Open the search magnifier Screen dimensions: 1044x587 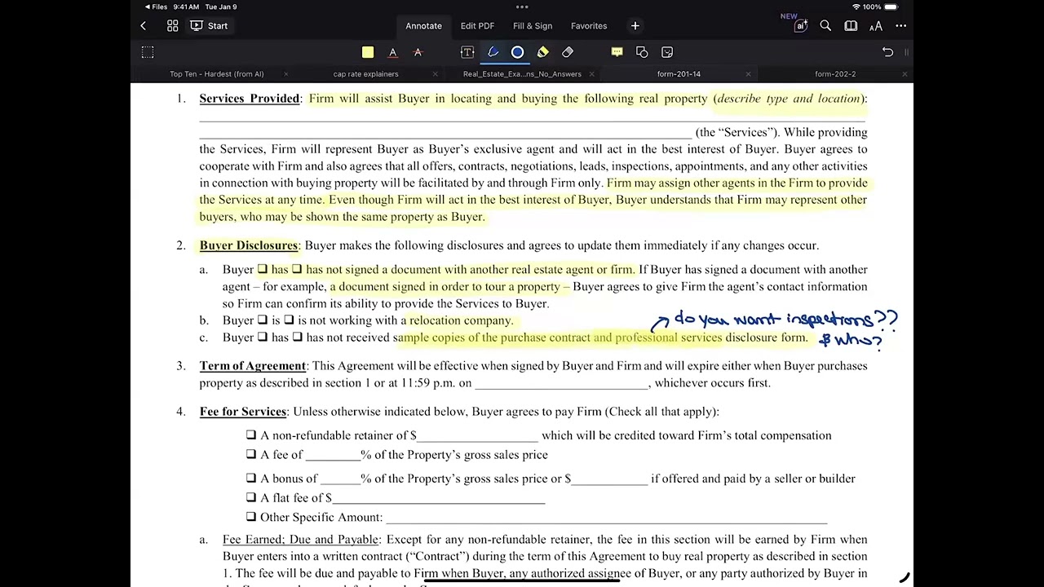pos(825,26)
